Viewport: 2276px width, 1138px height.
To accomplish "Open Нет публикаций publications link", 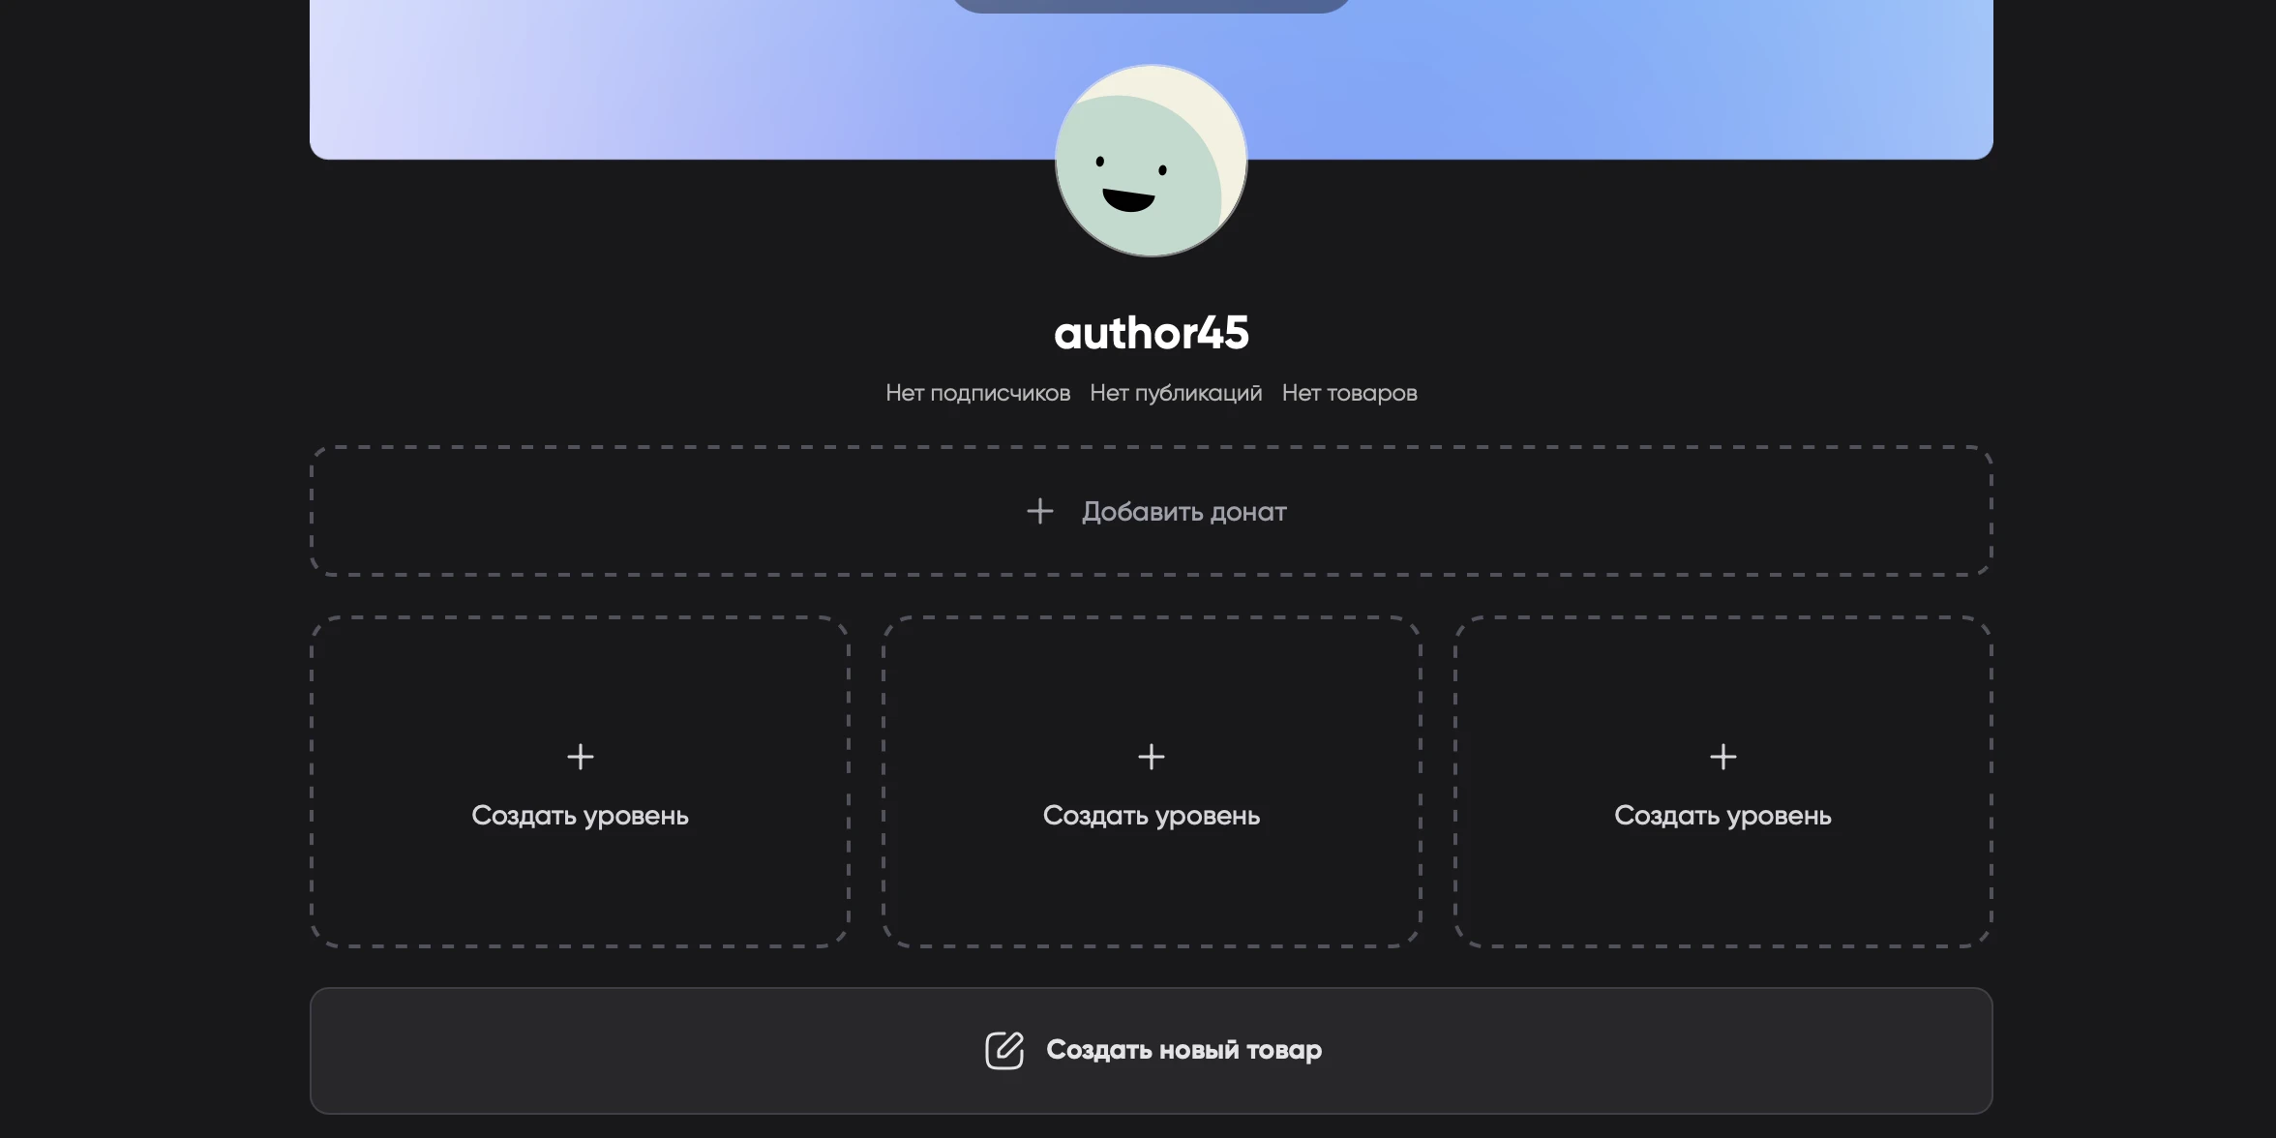I will pyautogui.click(x=1176, y=393).
